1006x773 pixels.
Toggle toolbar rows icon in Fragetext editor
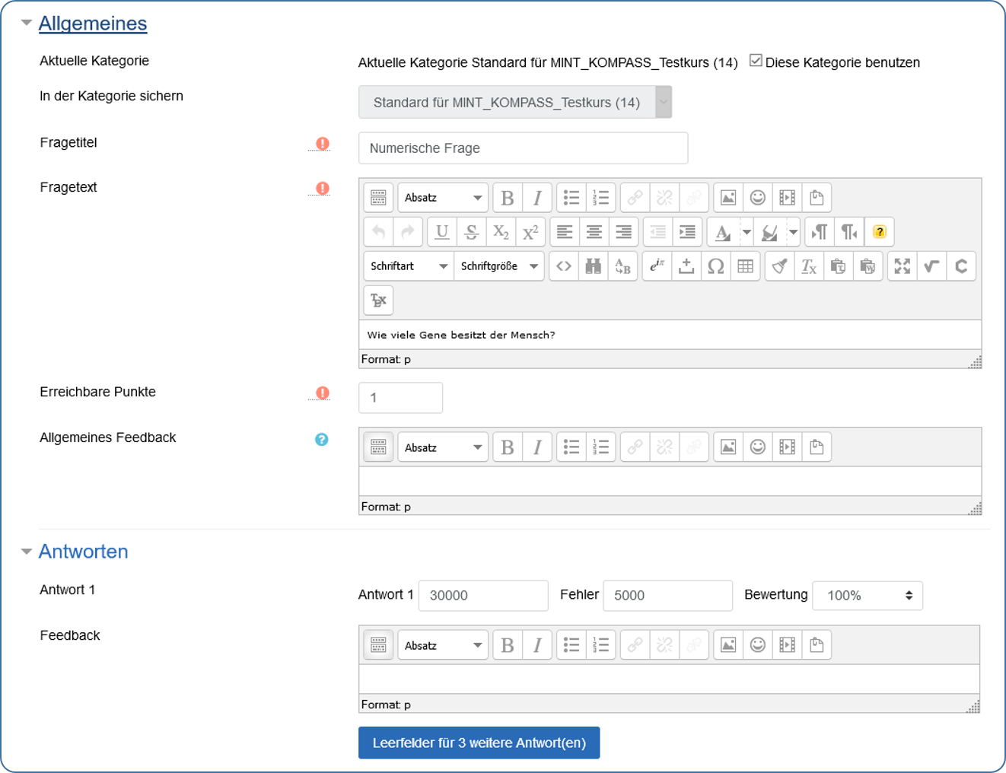pyautogui.click(x=378, y=198)
